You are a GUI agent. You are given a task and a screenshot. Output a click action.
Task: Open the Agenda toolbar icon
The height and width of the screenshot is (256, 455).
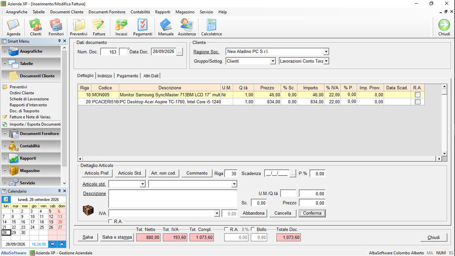click(13, 27)
